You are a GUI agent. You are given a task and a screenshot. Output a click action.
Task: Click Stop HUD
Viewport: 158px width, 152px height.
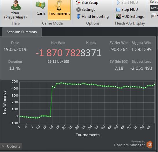click(127, 10)
